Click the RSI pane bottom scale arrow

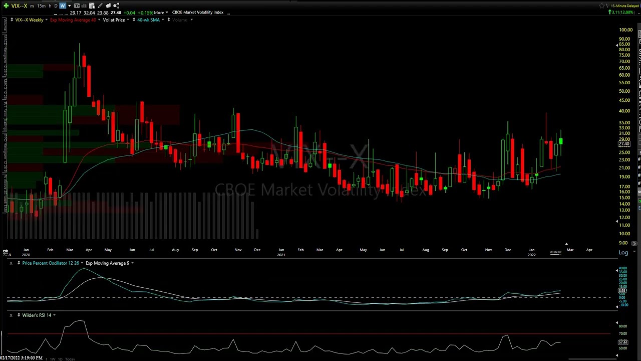(x=617, y=355)
